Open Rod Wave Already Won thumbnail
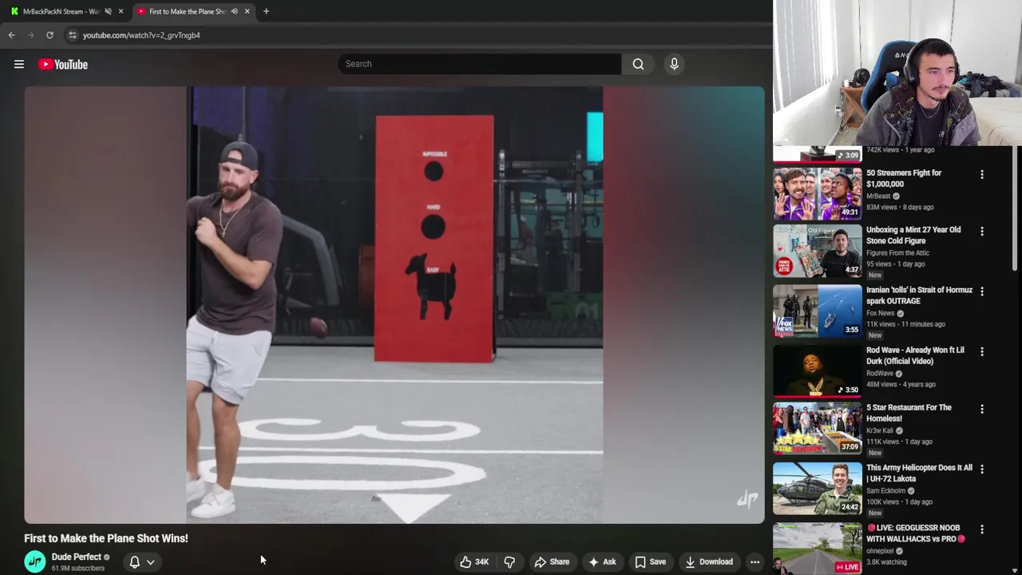The height and width of the screenshot is (575, 1022). (818, 371)
